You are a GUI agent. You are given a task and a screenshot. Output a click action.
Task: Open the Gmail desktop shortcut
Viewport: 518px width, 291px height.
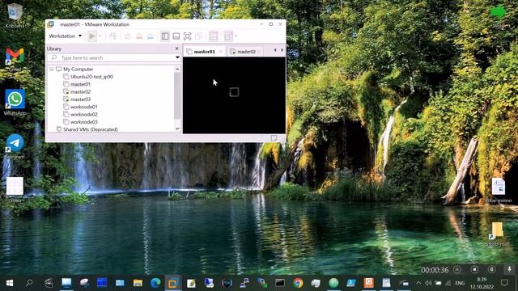click(15, 59)
